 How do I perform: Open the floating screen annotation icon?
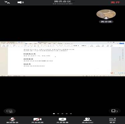click(10, 111)
